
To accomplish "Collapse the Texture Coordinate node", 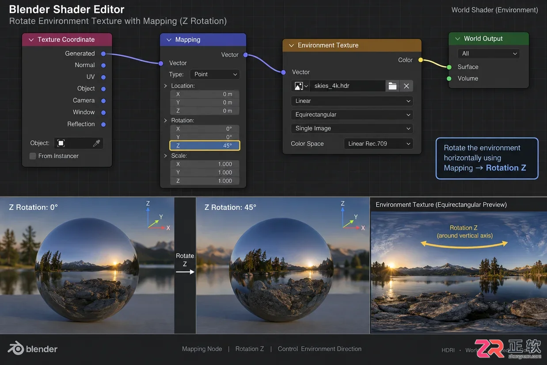I will click(31, 40).
